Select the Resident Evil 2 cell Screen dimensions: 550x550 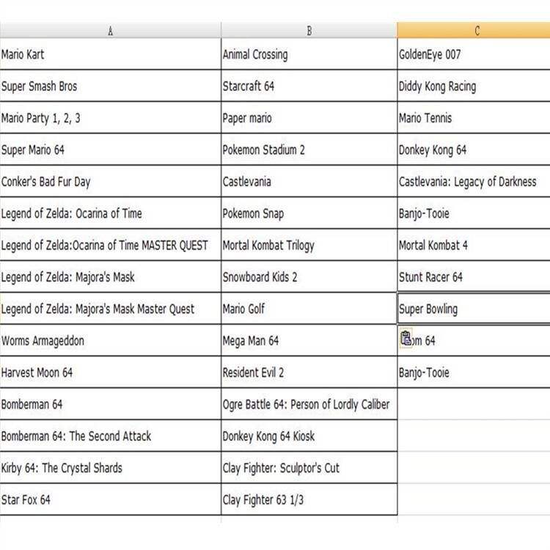pos(309,373)
